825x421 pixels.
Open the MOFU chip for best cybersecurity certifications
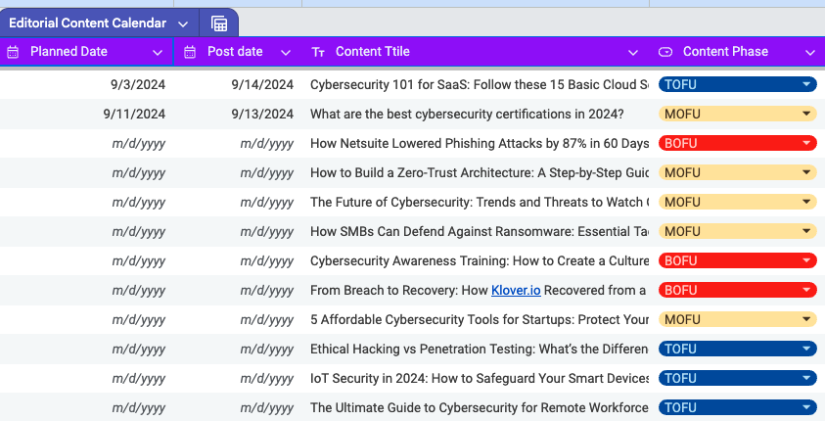pos(806,115)
